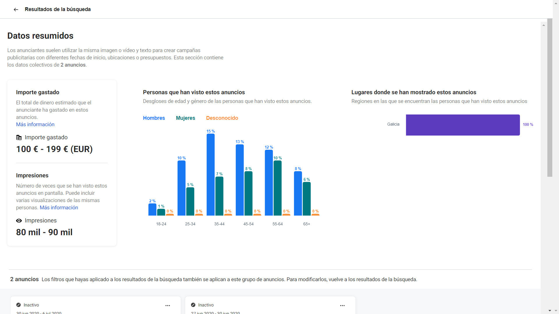Click the 15 % Hombres bar for 35-44

click(x=210, y=174)
